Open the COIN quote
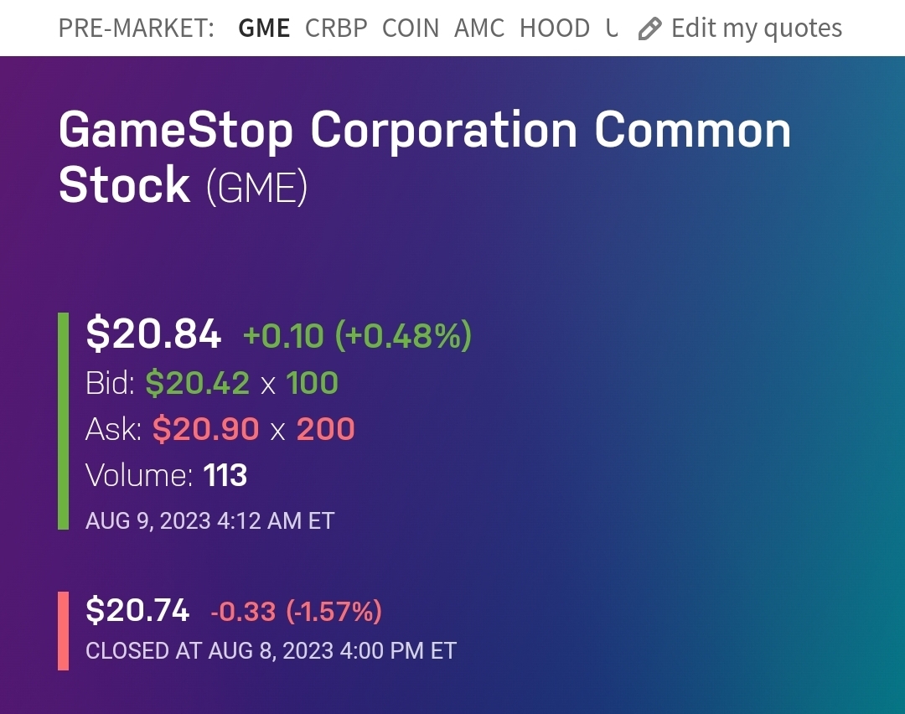The height and width of the screenshot is (714, 905). coord(411,28)
